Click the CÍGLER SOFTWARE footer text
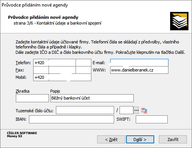192x148 pixels. pos(22,133)
